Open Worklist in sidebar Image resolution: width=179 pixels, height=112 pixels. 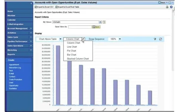coord(11,16)
